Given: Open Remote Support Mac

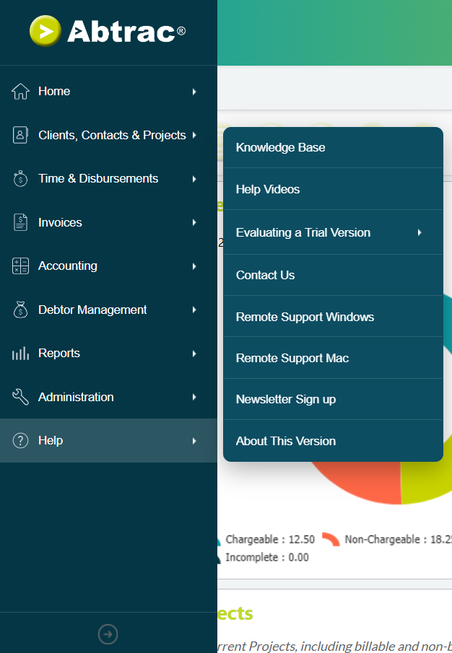Looking at the screenshot, I should pos(333,358).
